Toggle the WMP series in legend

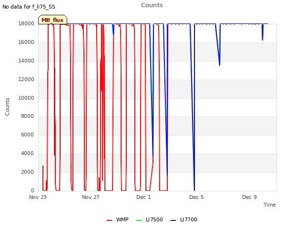tap(118, 219)
